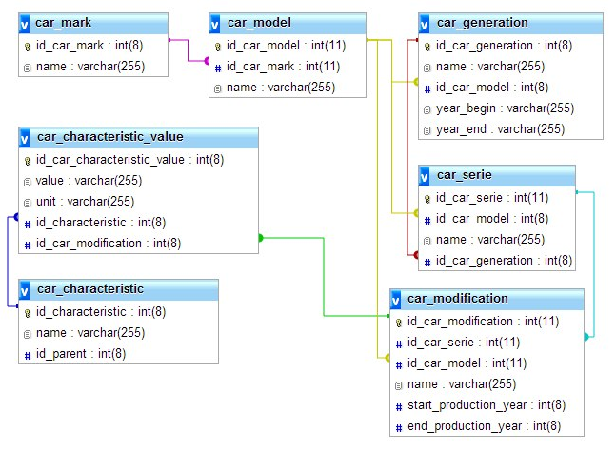Image resolution: width=616 pixels, height=451 pixels.
Task: Click the cyan relation dot at car_modification
Action: point(586,336)
